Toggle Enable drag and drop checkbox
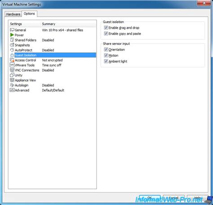 106,27
